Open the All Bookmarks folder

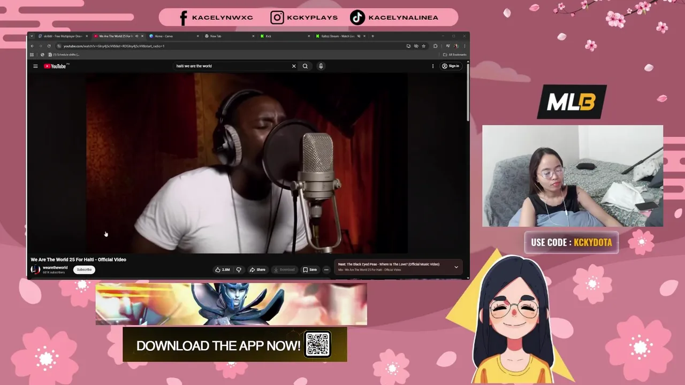point(455,55)
